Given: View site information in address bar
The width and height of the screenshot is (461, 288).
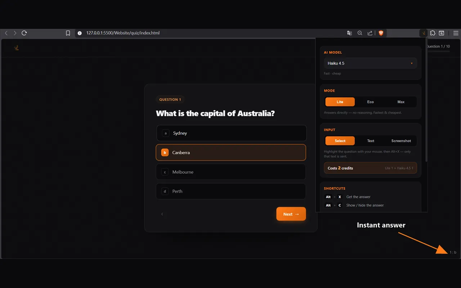Looking at the screenshot, I should click(80, 33).
